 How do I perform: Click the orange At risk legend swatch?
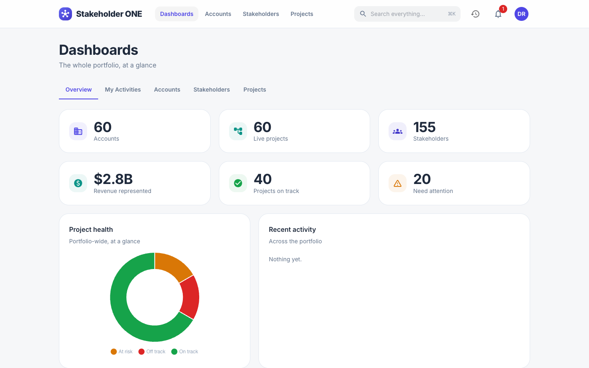tap(114, 352)
